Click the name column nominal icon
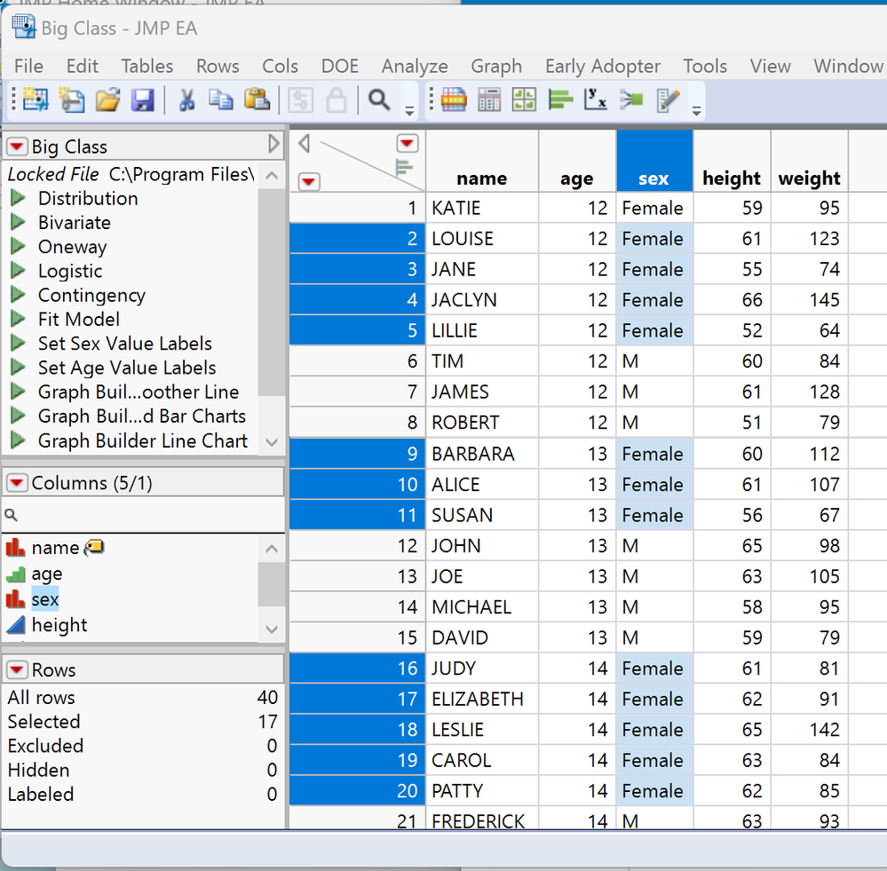This screenshot has height=871, width=887. pos(15,547)
